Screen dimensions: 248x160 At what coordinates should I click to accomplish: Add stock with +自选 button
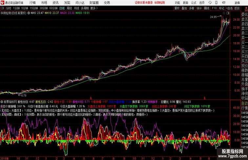229,8
